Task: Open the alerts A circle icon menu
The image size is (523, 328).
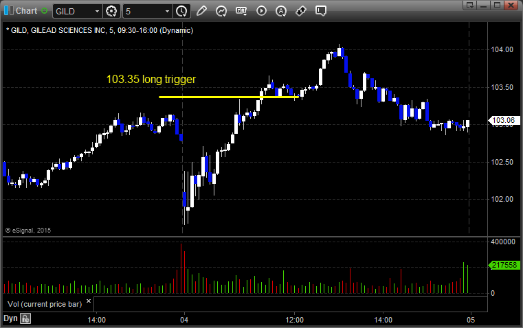Action: [x=281, y=11]
